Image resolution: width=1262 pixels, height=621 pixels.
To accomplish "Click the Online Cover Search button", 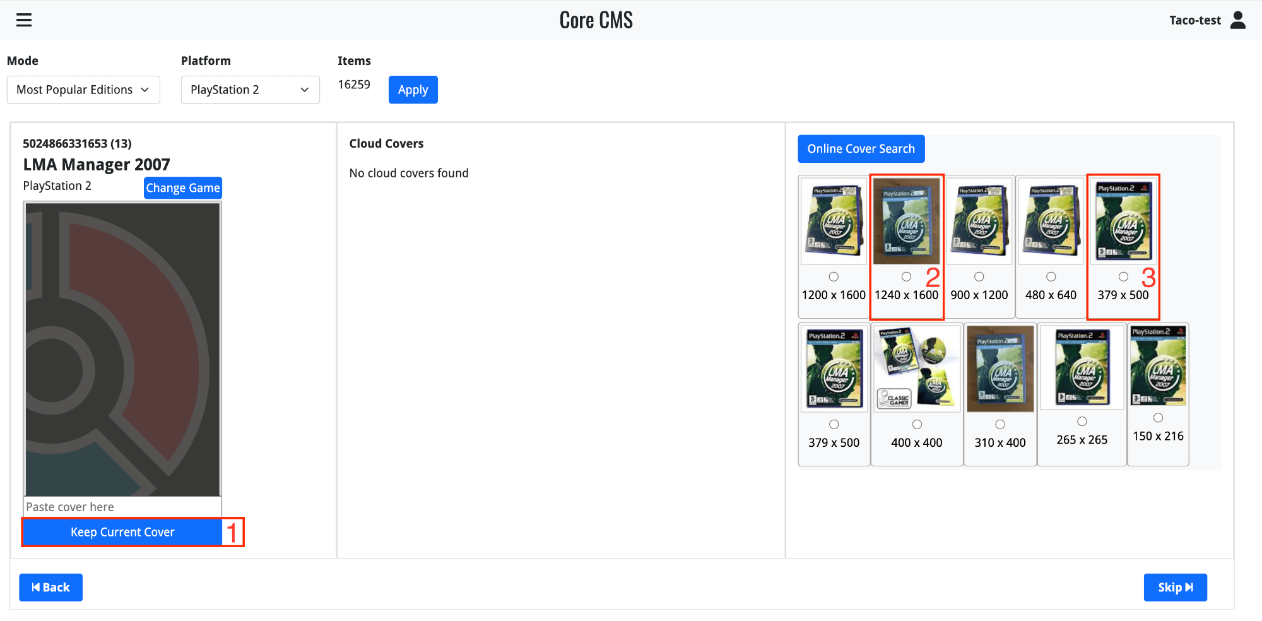I will coord(861,148).
